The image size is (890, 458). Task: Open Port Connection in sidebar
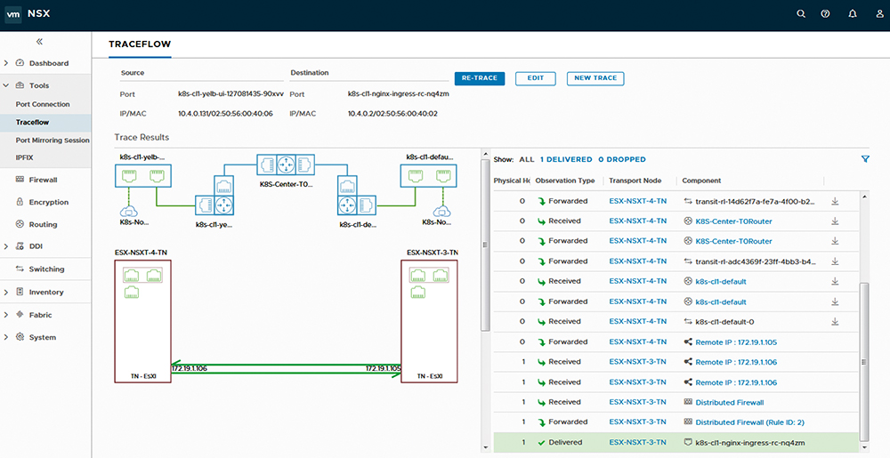43,104
